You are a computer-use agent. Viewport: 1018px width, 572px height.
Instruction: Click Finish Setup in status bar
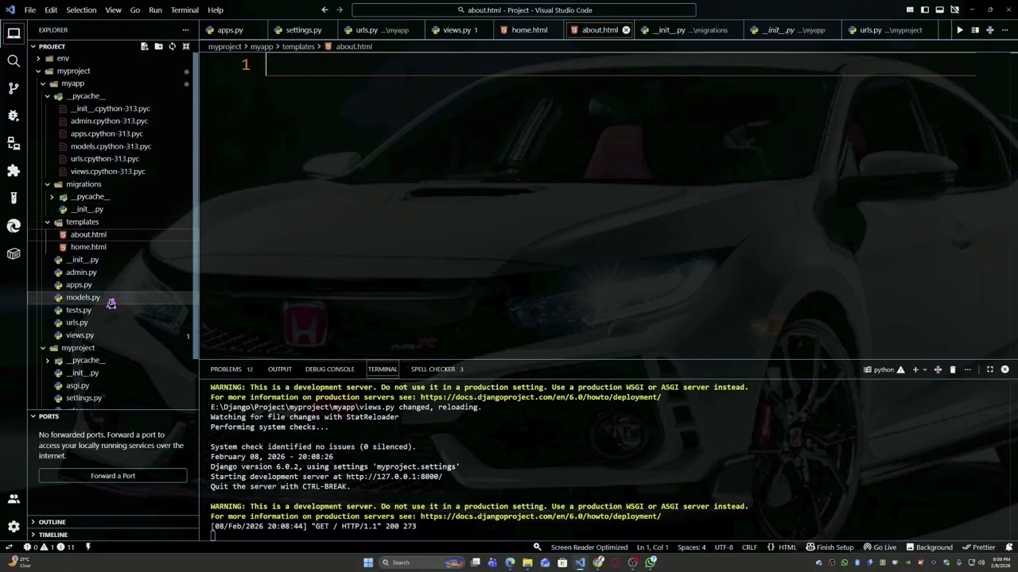point(830,547)
